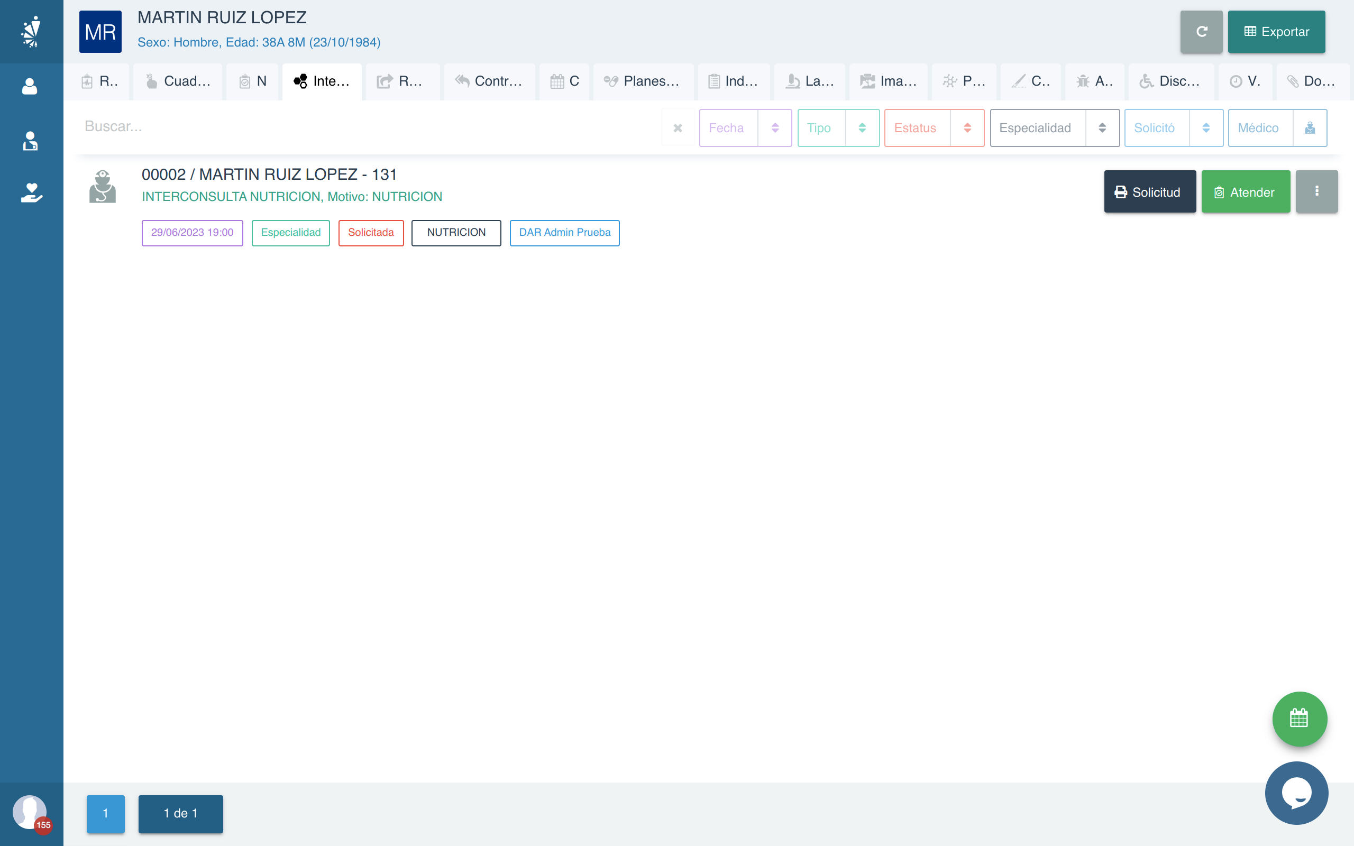Print the Solicitud for the interconsultation
This screenshot has height=846, width=1354.
click(1149, 192)
